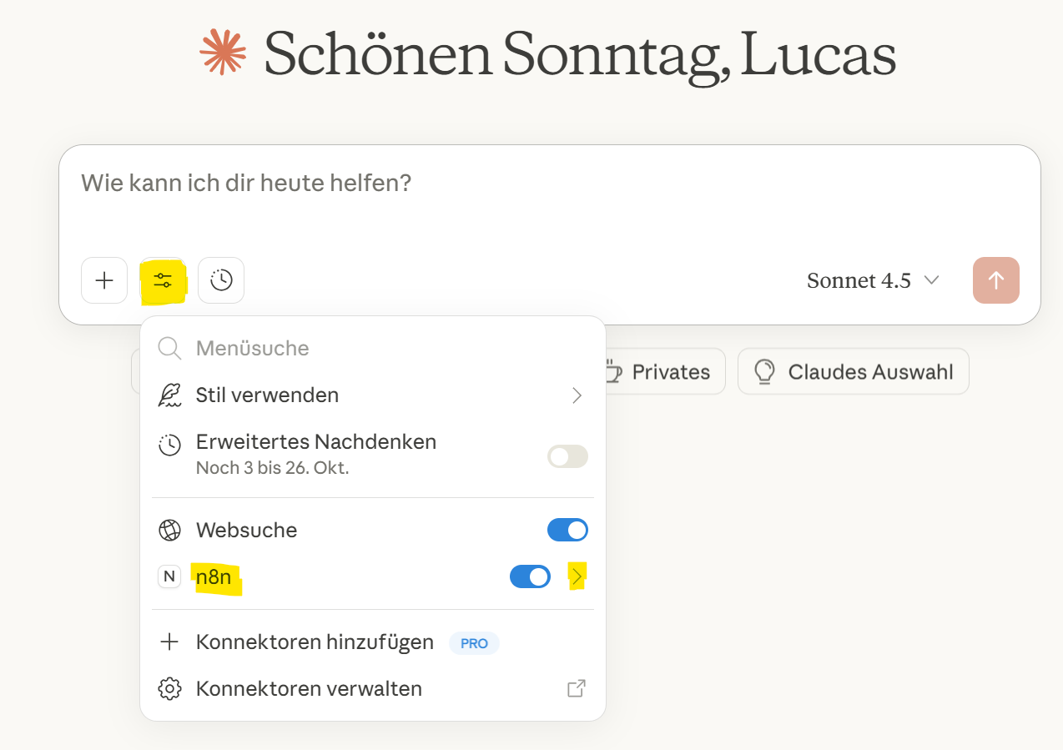This screenshot has height=750, width=1063.
Task: Disable the n8n connector toggle
Action: tap(530, 576)
